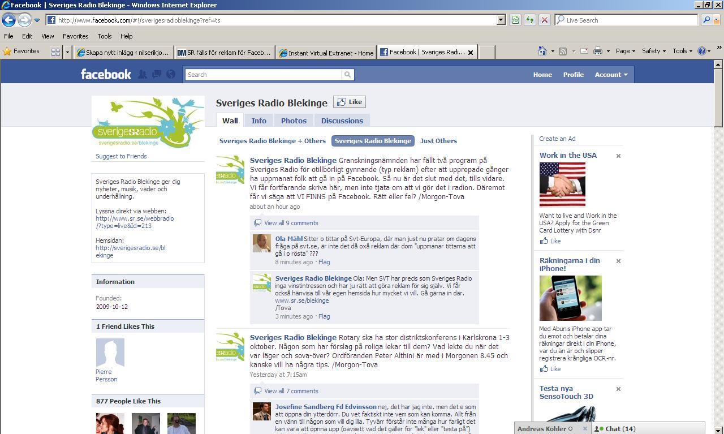Open Facebook friend requests icon
Viewport: 724px width, 434px height.
143,74
